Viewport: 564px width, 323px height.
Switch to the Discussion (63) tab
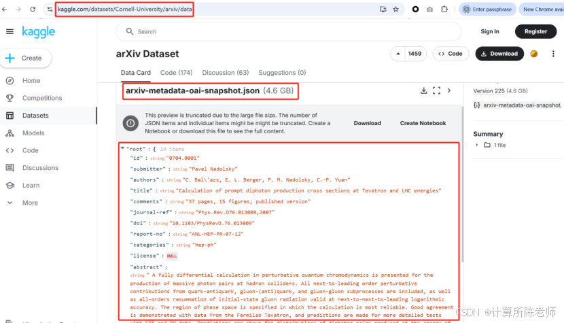pos(225,73)
